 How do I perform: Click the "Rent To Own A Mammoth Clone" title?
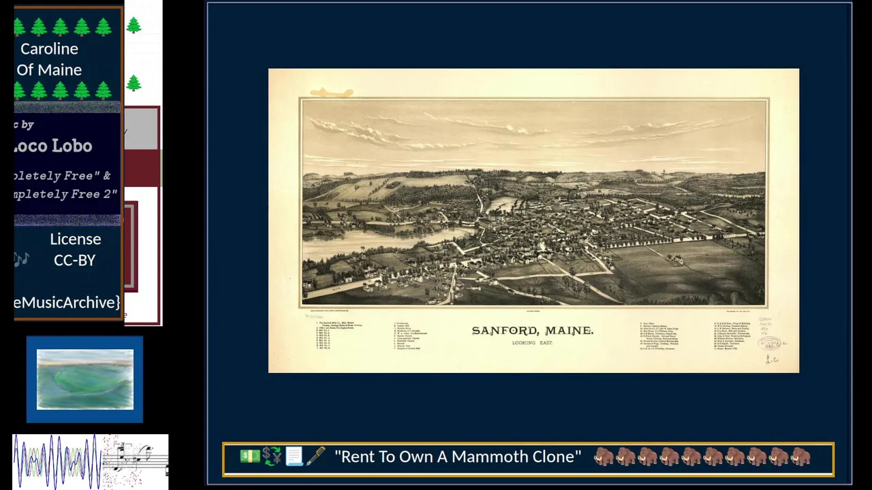[x=458, y=457]
